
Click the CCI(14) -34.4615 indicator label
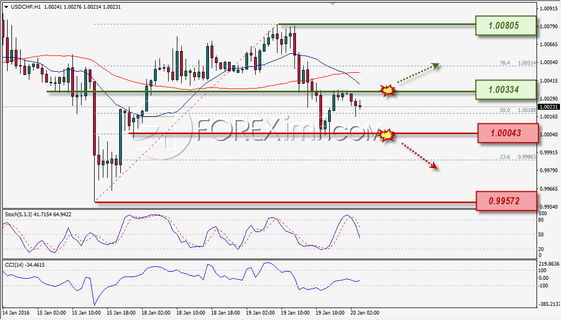[x=24, y=265]
